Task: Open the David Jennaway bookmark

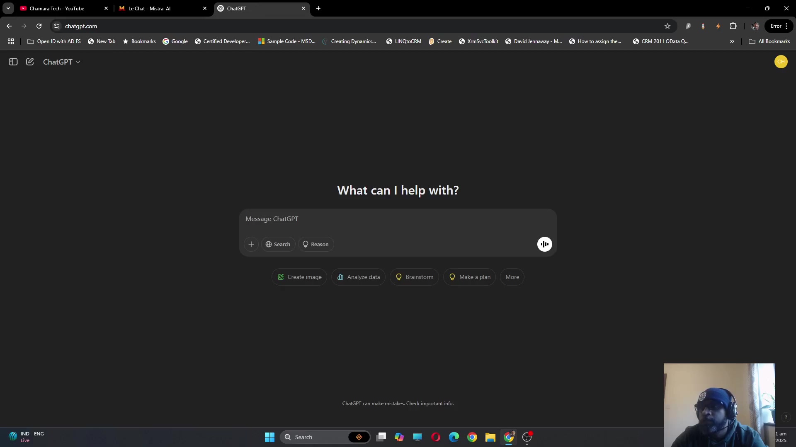Action: [534, 41]
